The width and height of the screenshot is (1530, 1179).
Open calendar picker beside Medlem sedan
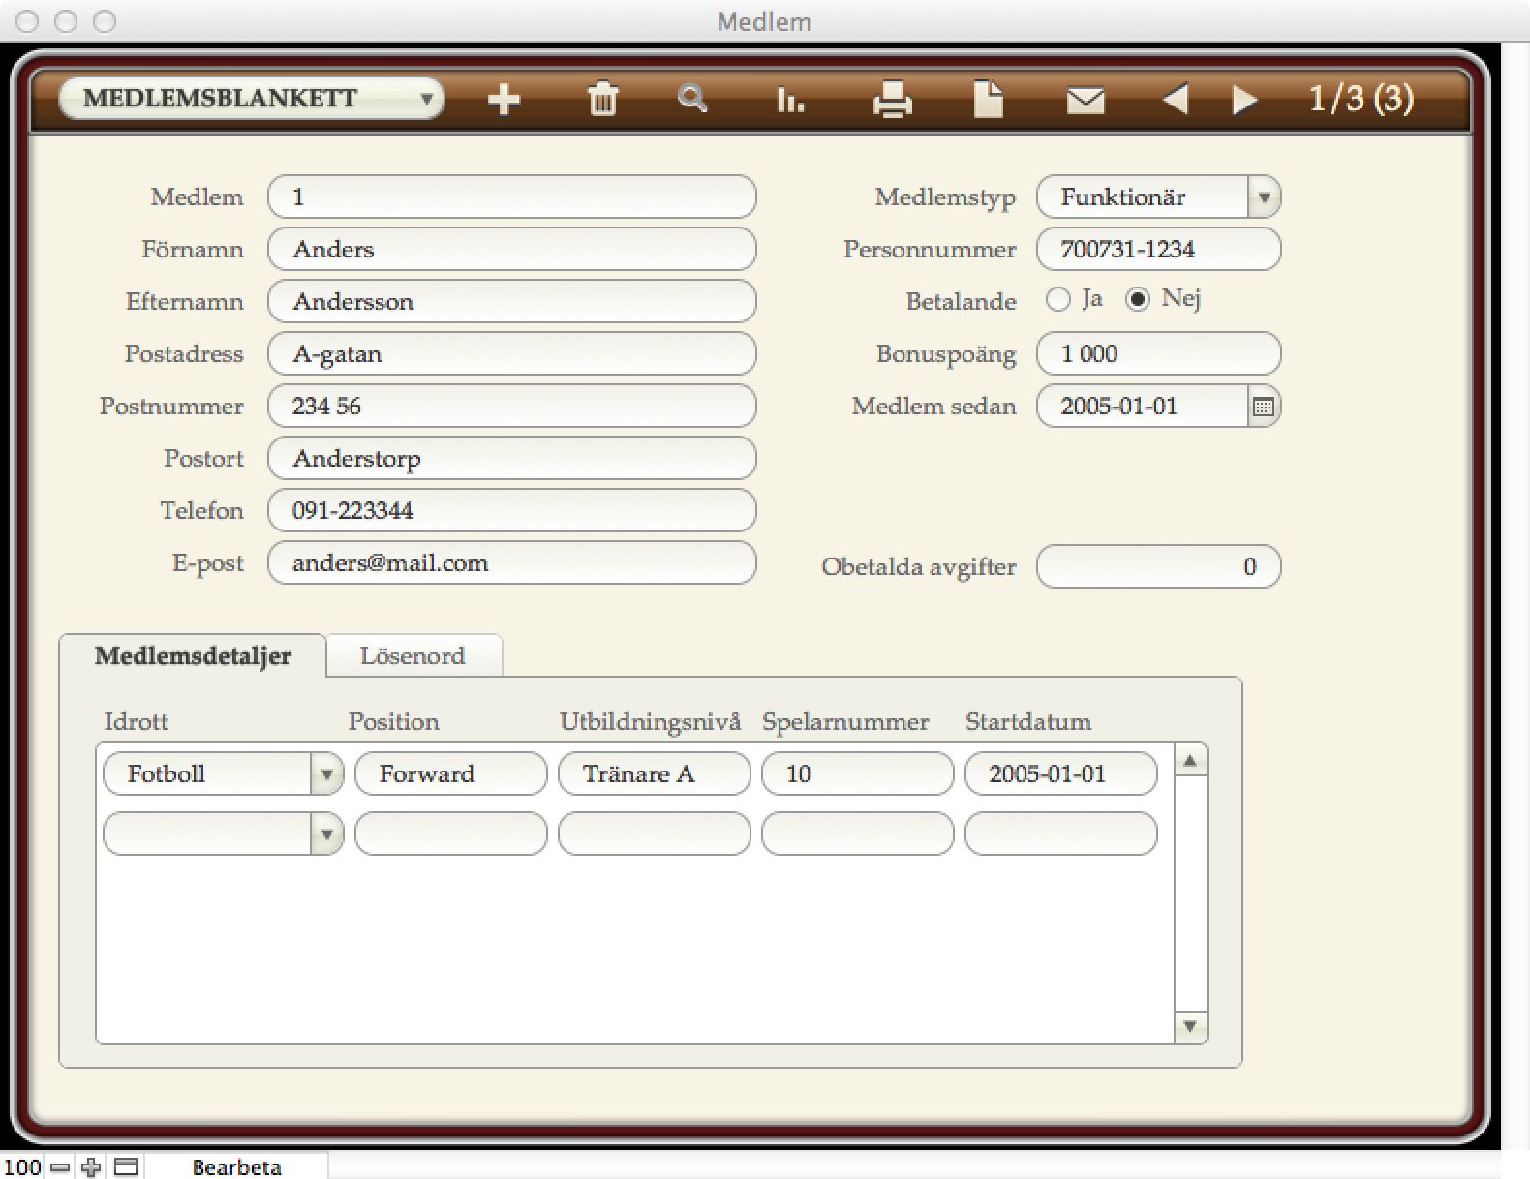pyautogui.click(x=1263, y=407)
